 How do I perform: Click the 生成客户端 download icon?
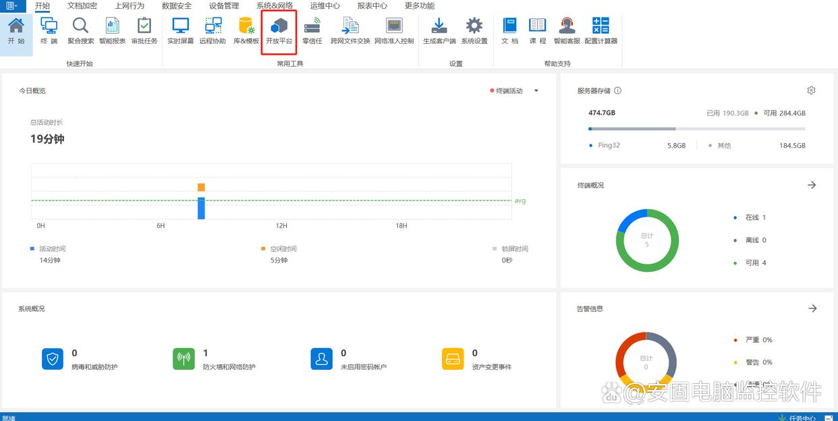pyautogui.click(x=439, y=31)
